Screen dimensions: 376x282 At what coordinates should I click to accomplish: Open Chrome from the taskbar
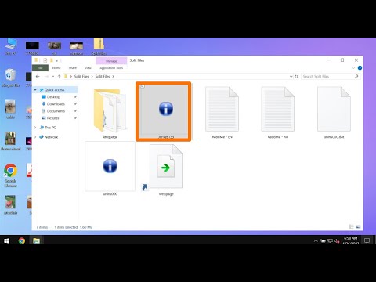[x=22, y=240]
